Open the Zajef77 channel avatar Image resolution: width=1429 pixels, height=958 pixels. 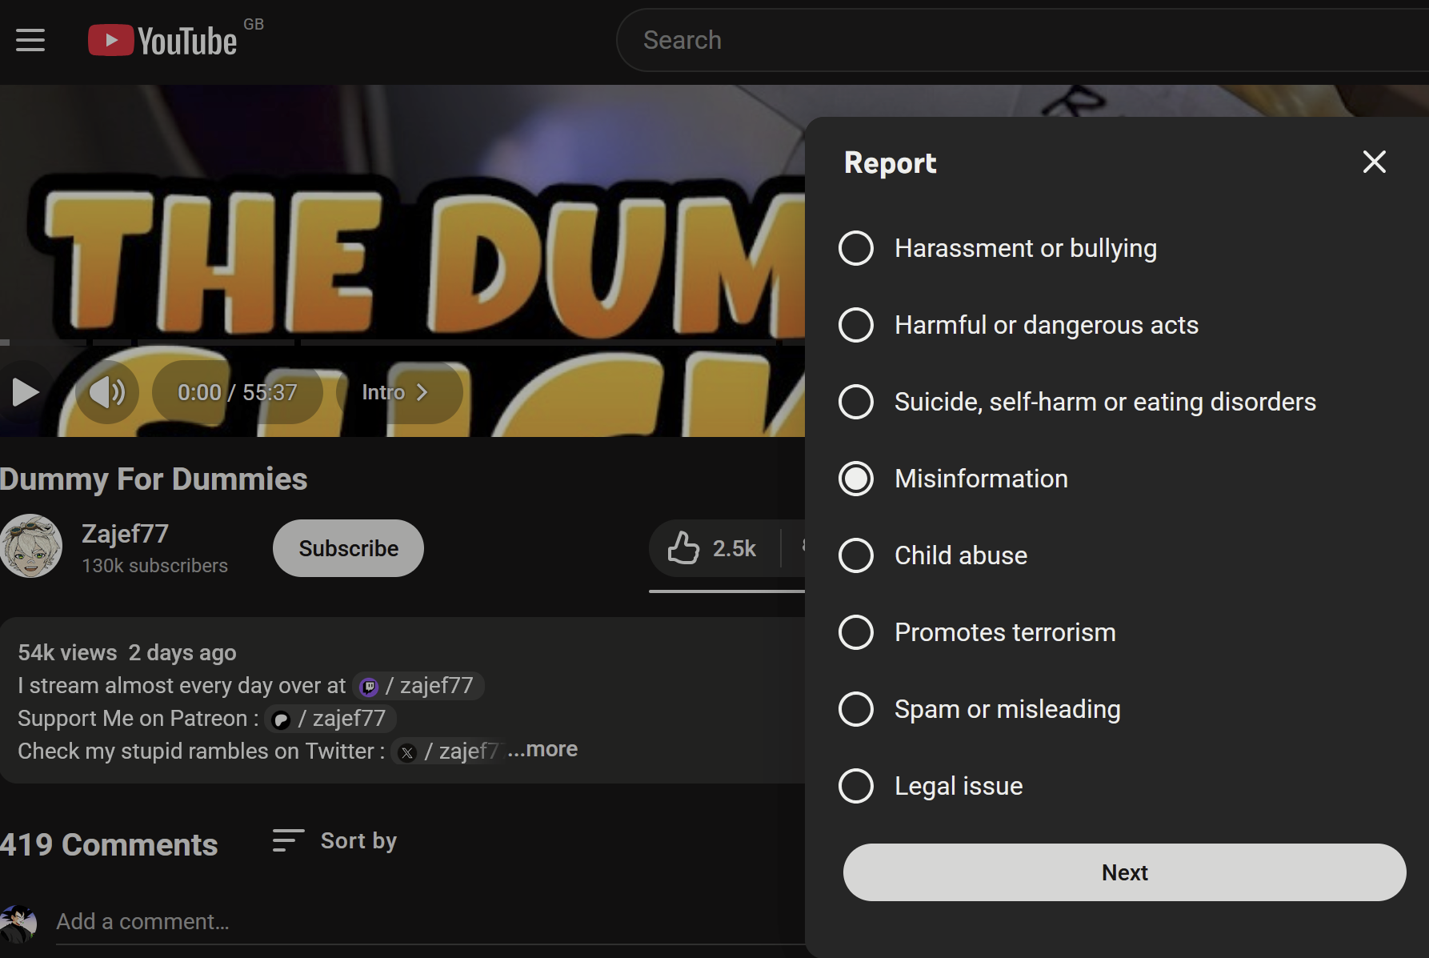coord(30,546)
